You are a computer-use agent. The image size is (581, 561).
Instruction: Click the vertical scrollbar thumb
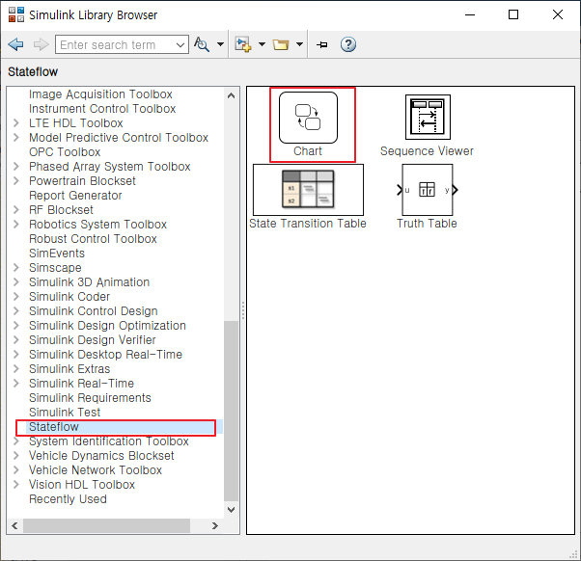[232, 411]
